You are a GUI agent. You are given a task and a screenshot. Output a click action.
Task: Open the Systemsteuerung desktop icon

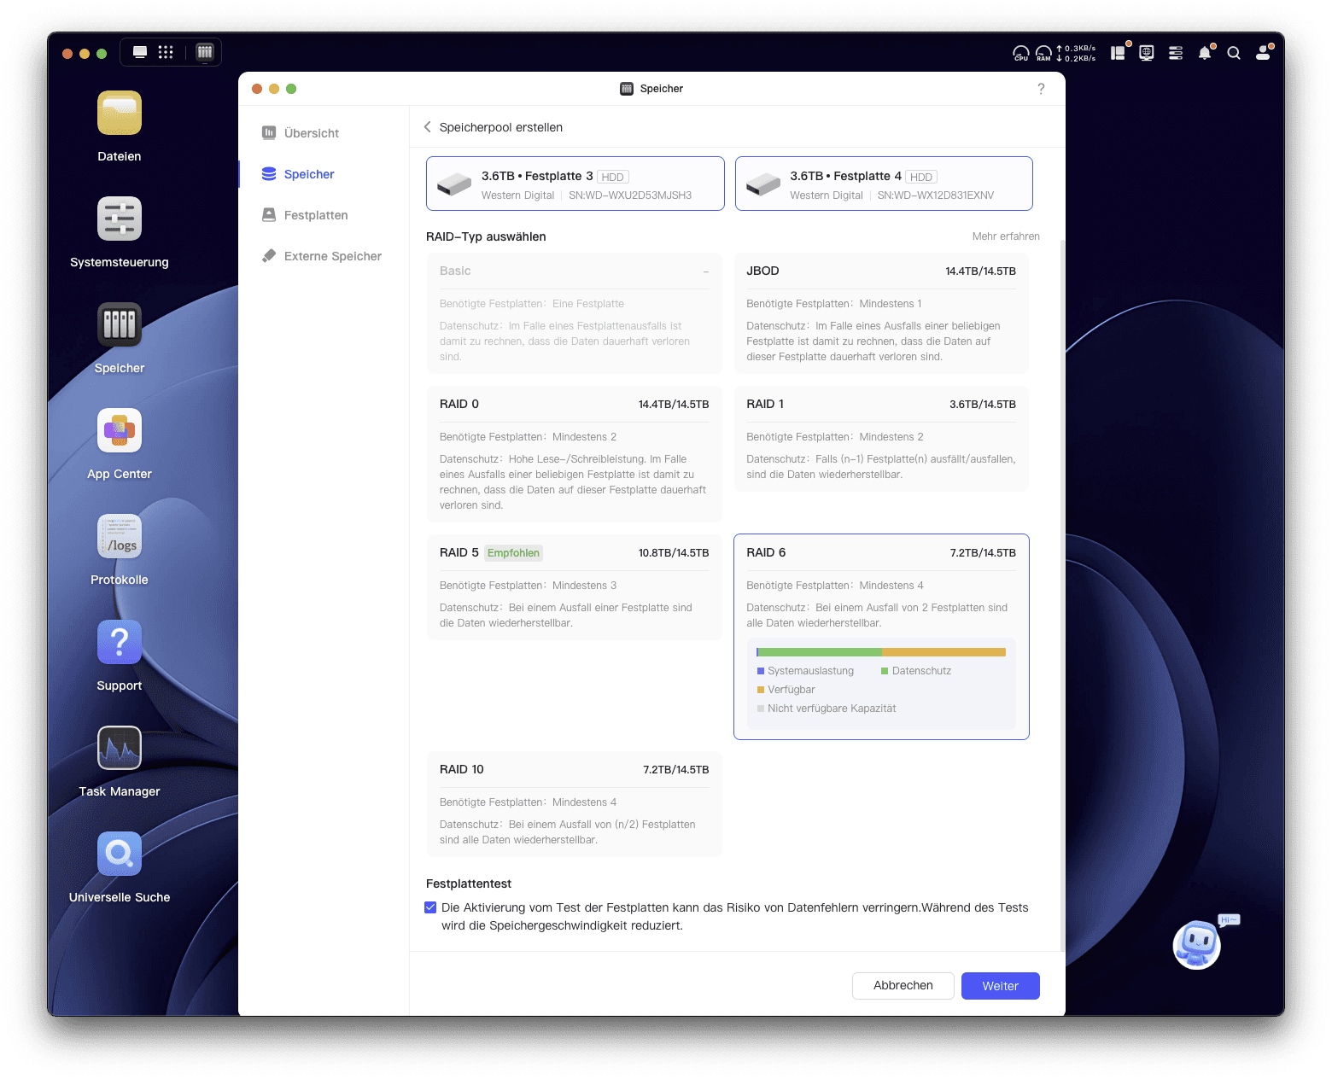coord(120,219)
